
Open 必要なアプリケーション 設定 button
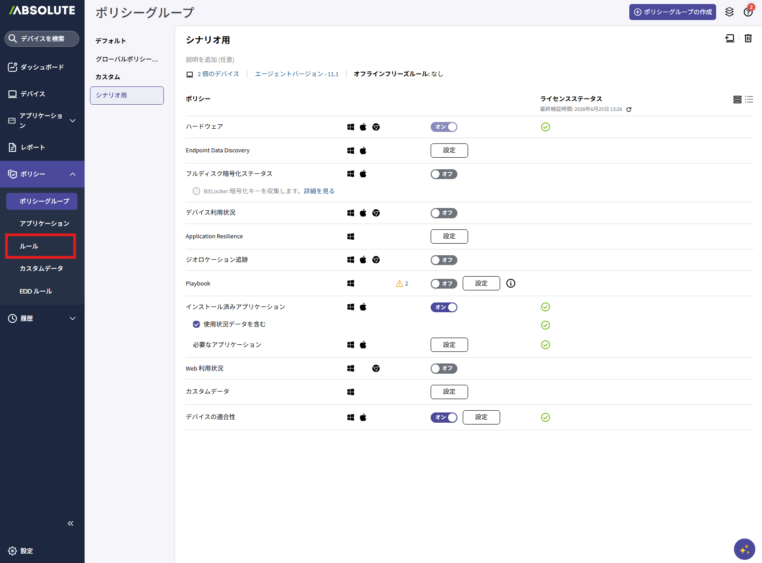[449, 345]
